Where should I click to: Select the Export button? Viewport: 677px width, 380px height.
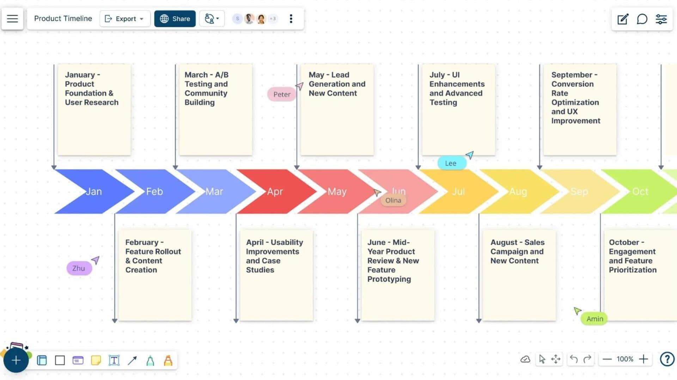click(123, 19)
